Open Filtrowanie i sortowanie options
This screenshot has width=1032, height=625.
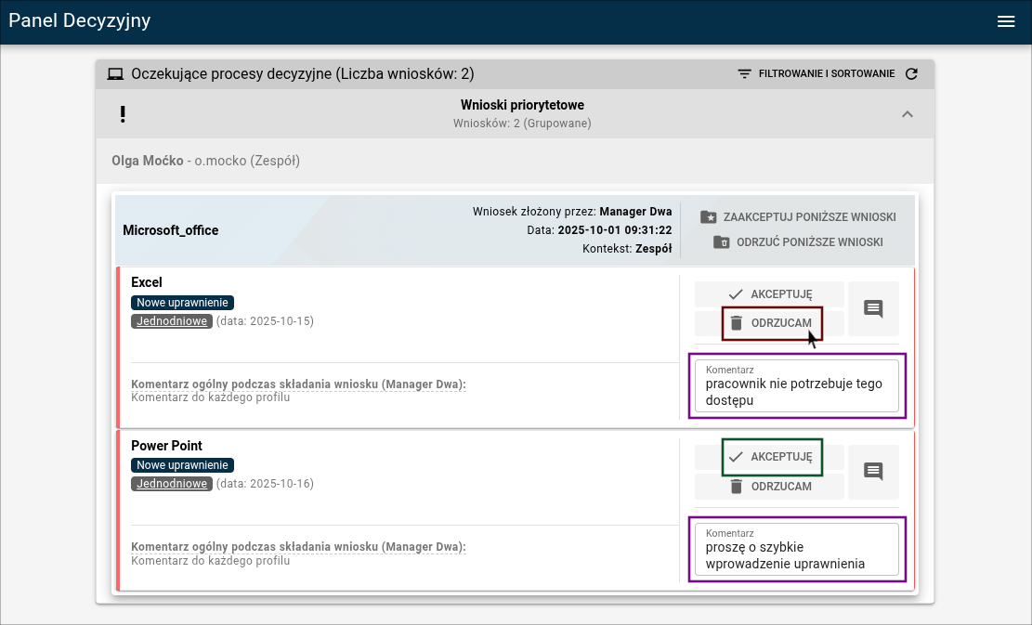tap(826, 74)
